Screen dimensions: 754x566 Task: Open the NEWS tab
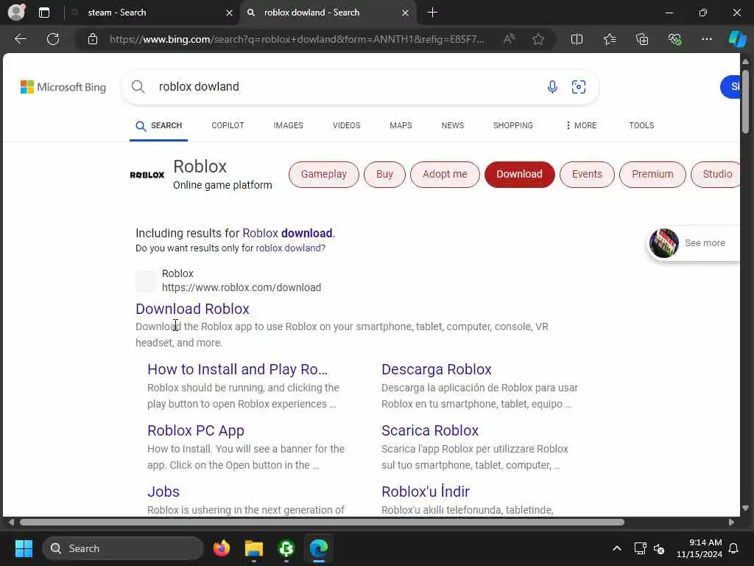[453, 125]
